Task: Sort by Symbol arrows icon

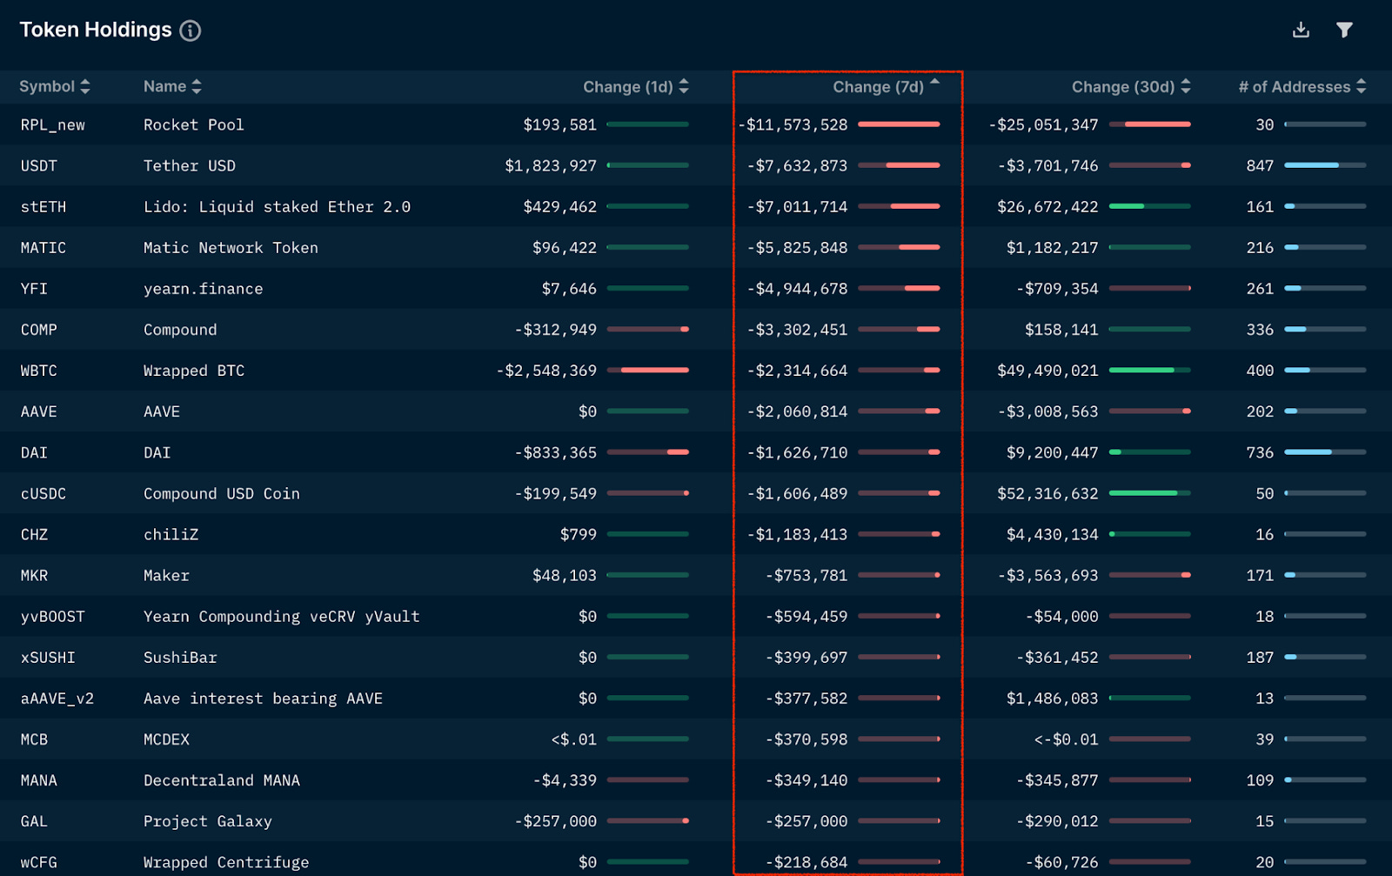Action: (84, 86)
